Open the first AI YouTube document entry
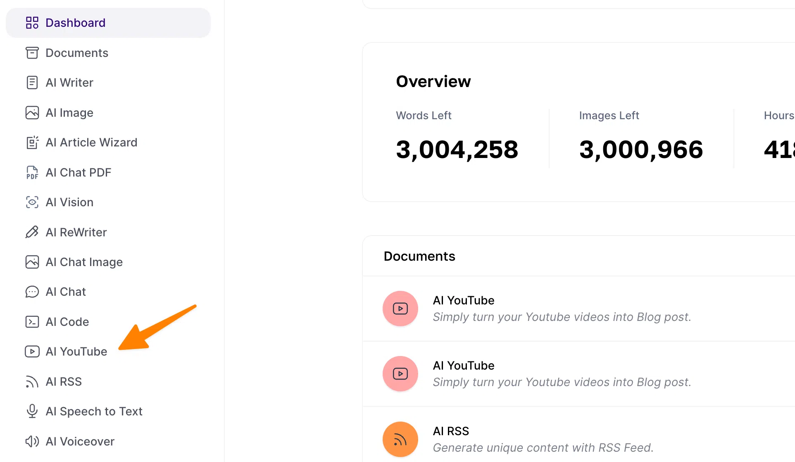 463,300
